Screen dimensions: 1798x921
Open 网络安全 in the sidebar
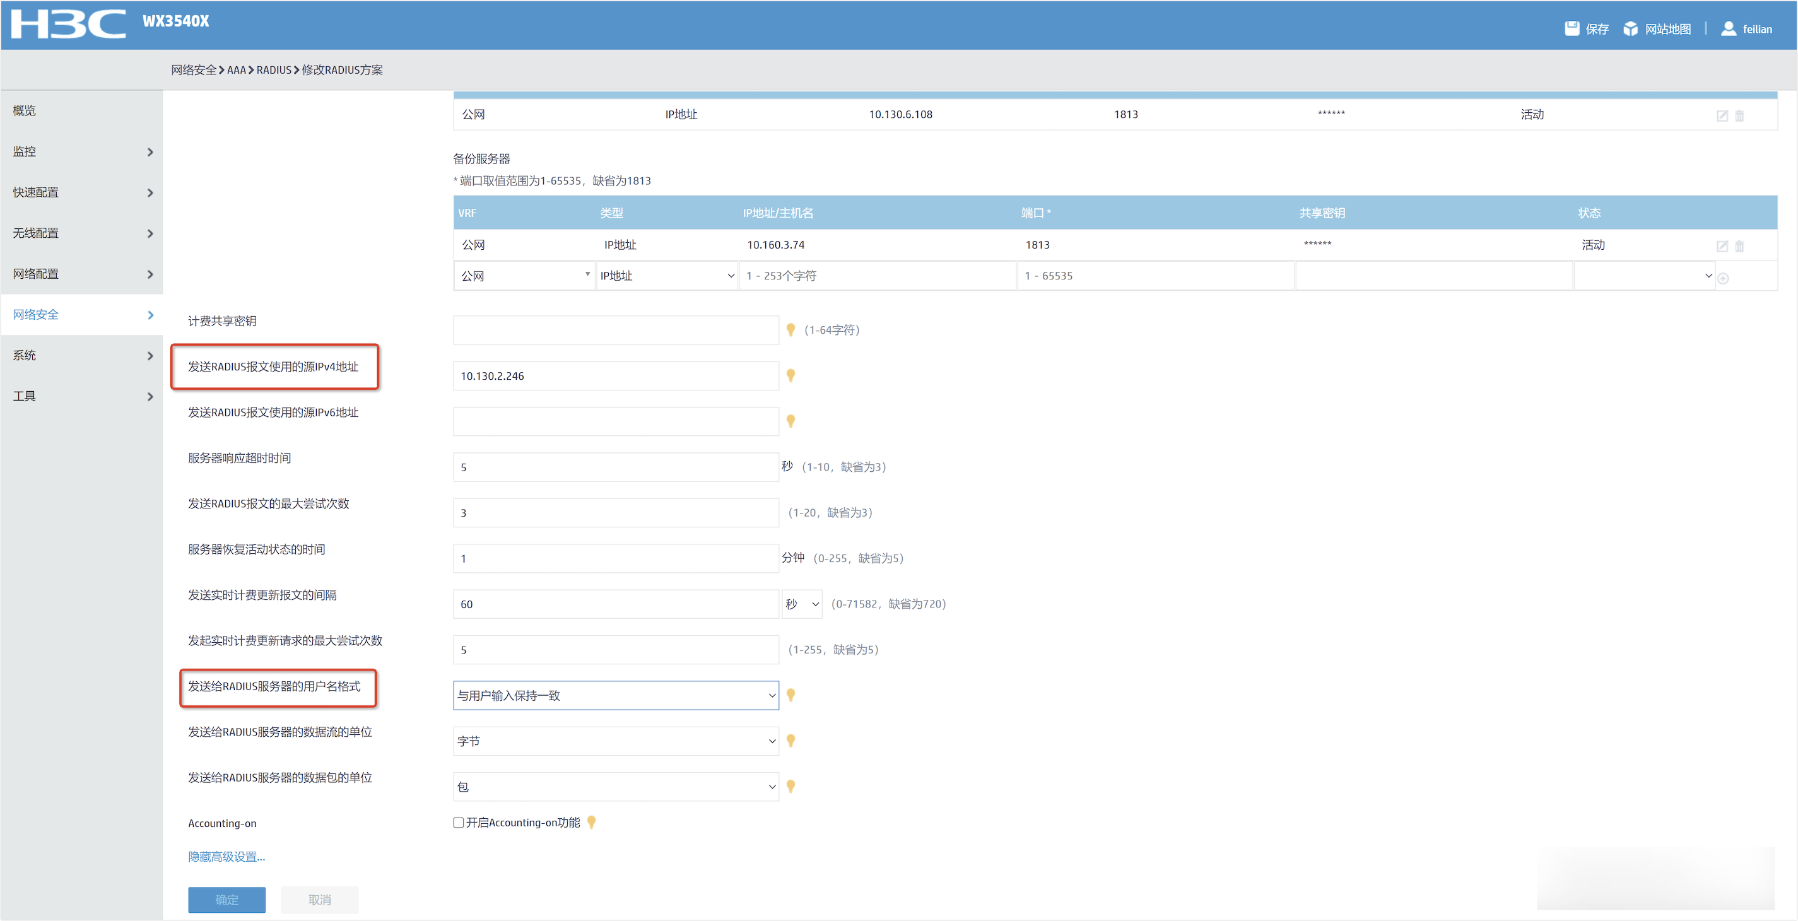coord(81,315)
